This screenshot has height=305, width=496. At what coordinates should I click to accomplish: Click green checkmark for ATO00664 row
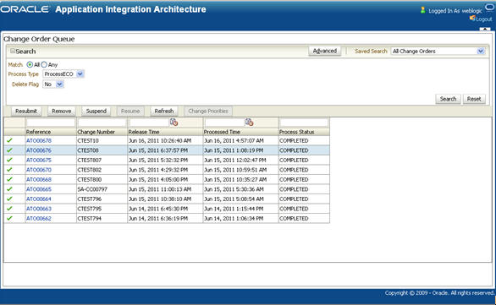[9, 199]
